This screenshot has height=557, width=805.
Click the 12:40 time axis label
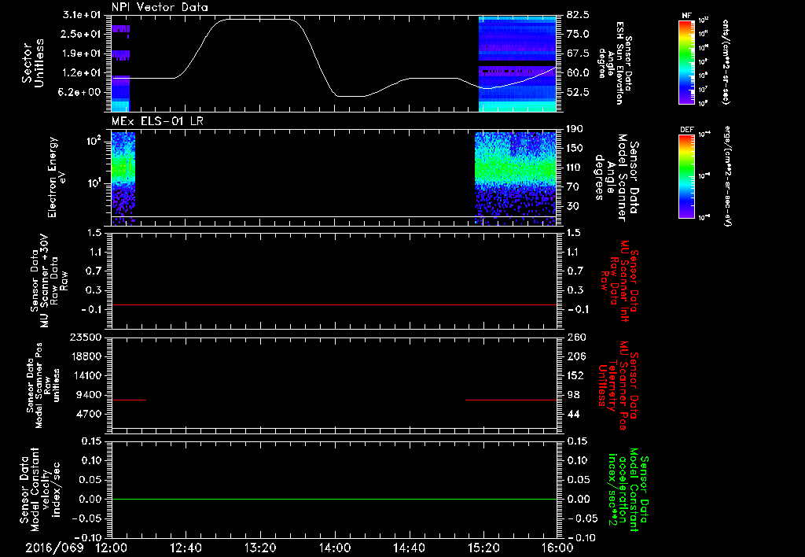(x=186, y=548)
